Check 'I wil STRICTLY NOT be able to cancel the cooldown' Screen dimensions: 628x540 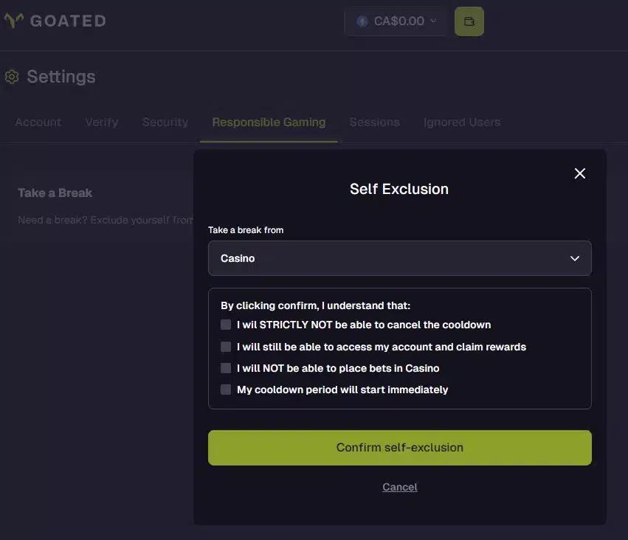click(x=225, y=324)
